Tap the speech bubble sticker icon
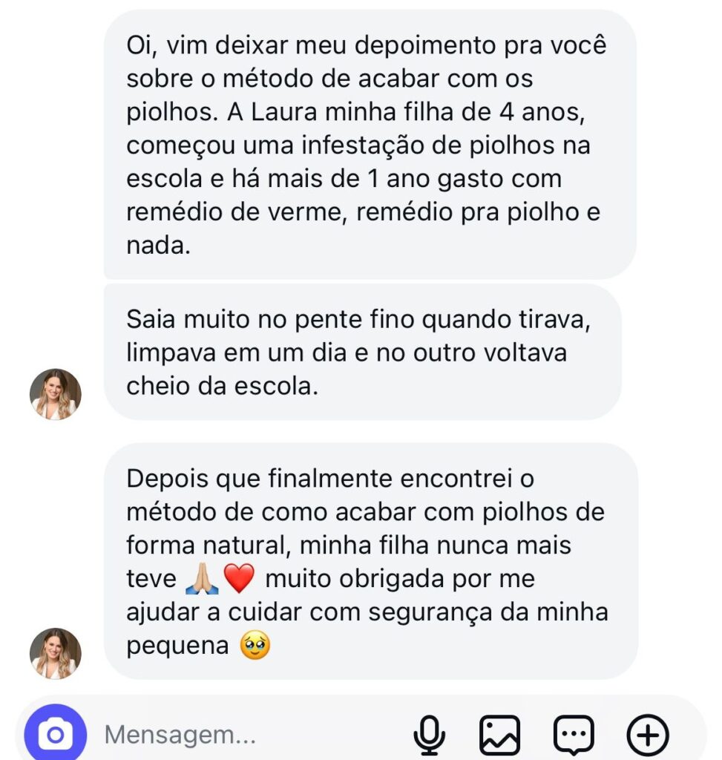This screenshot has height=760, width=722. pos(574,735)
